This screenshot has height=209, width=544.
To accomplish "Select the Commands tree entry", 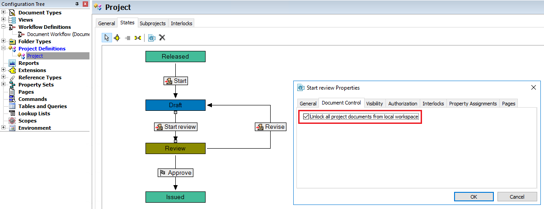I will [33, 99].
